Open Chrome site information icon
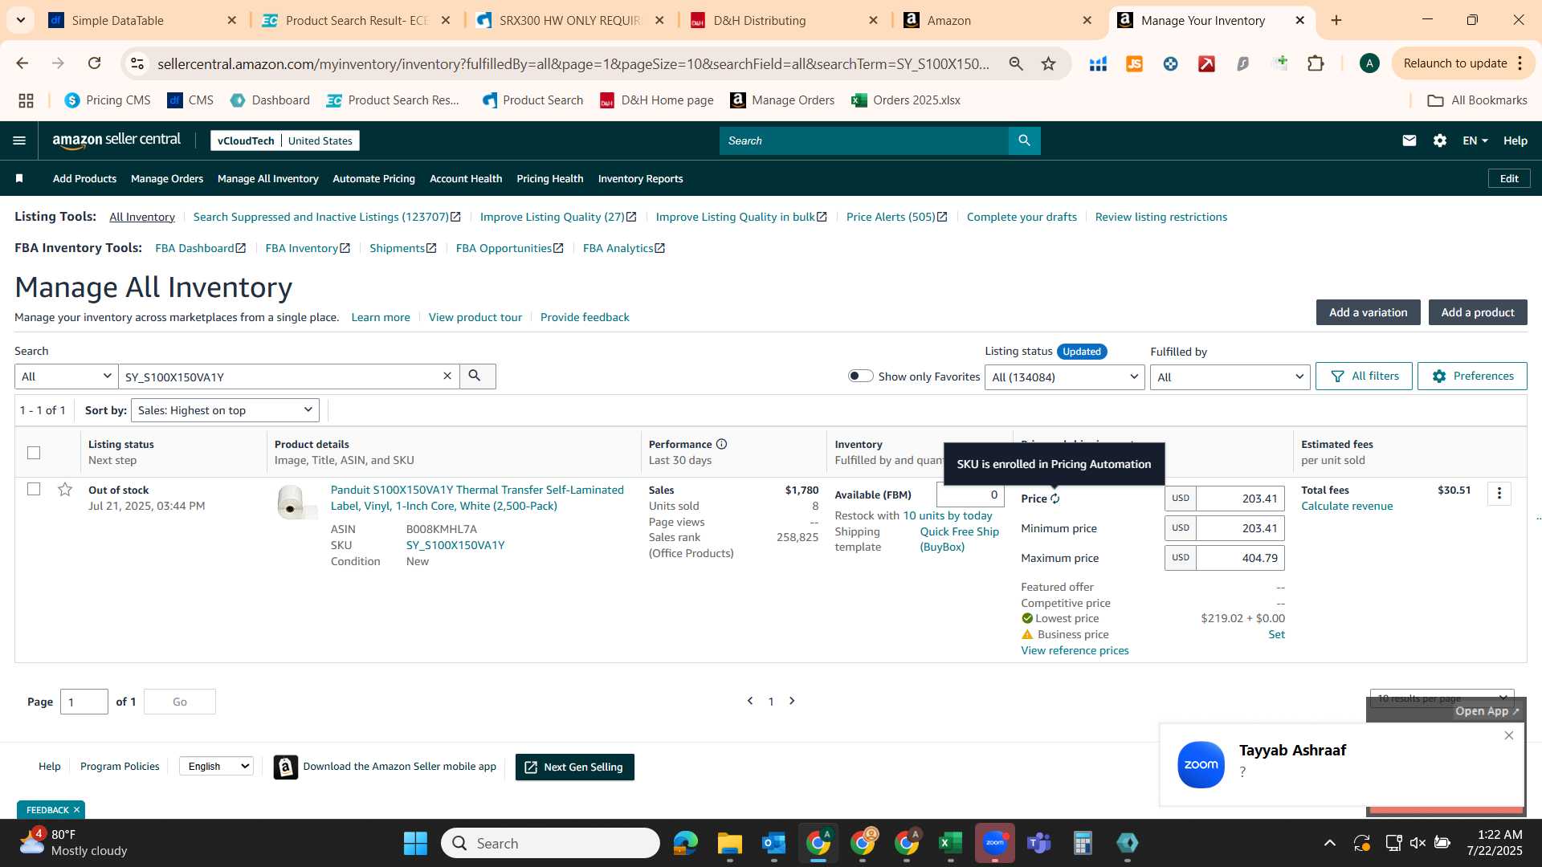Screen dimensions: 1542x867 (137, 63)
